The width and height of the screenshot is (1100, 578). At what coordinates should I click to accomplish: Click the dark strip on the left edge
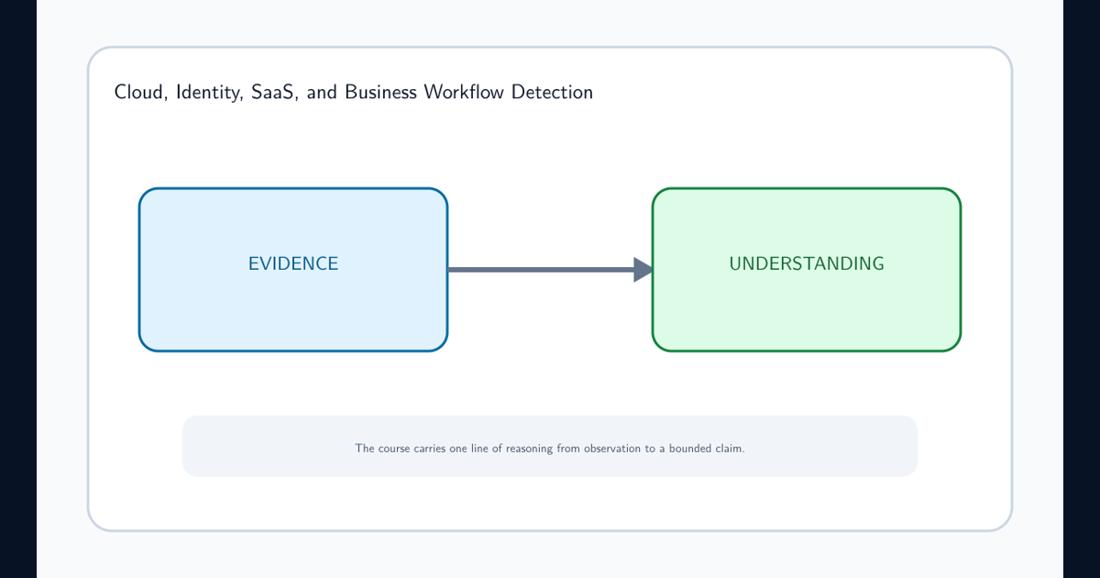coord(18,289)
